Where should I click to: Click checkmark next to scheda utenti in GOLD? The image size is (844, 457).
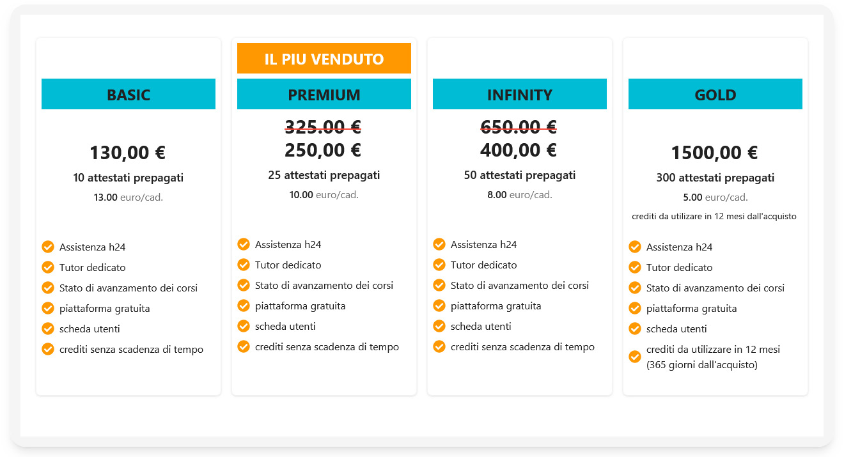(x=635, y=329)
